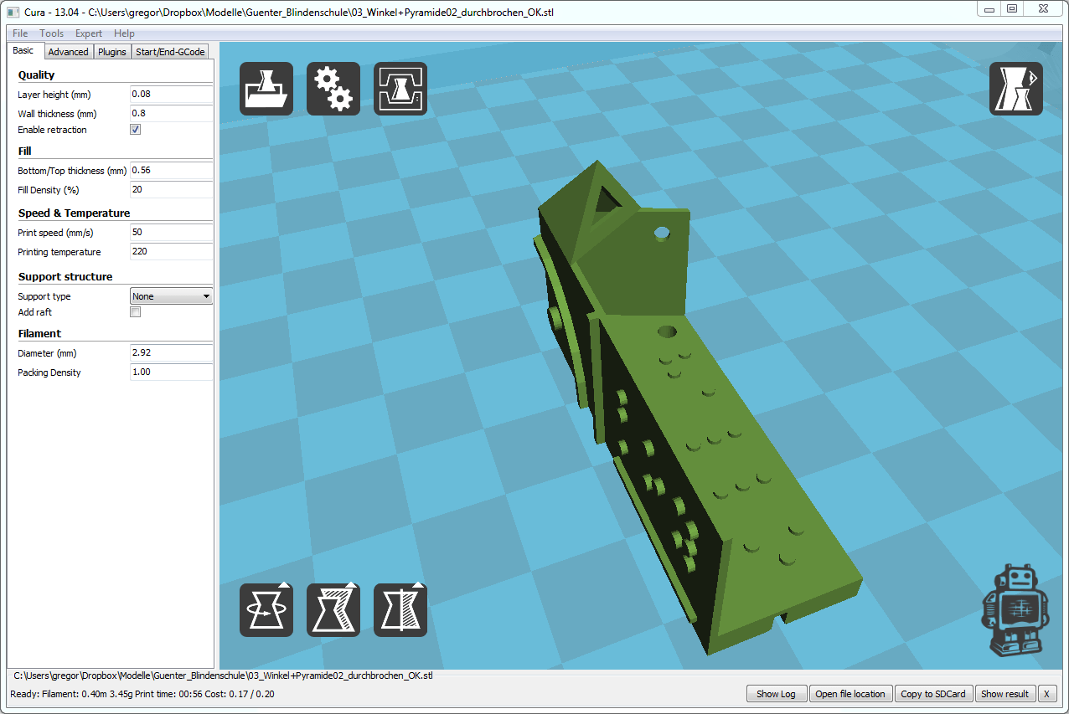Open the Support type dropdown
This screenshot has height=714, width=1069.
coord(172,296)
